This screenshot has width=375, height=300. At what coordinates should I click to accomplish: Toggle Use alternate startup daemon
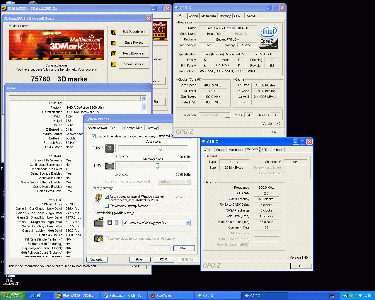point(107,206)
